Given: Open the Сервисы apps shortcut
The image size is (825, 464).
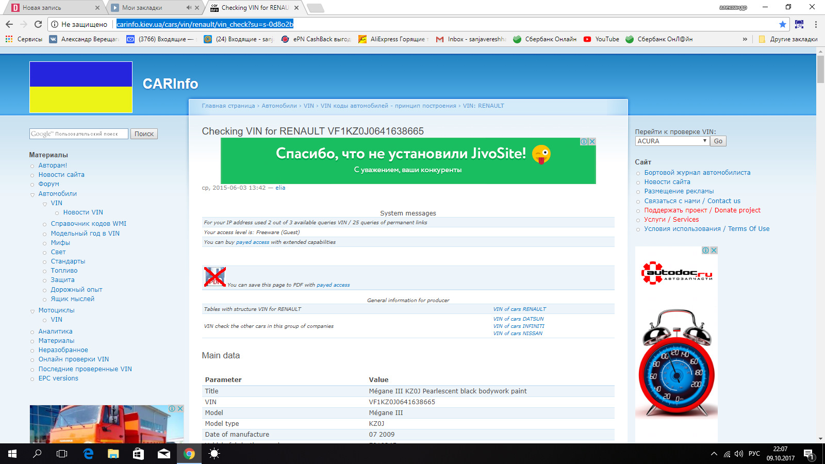Looking at the screenshot, I should (24, 39).
